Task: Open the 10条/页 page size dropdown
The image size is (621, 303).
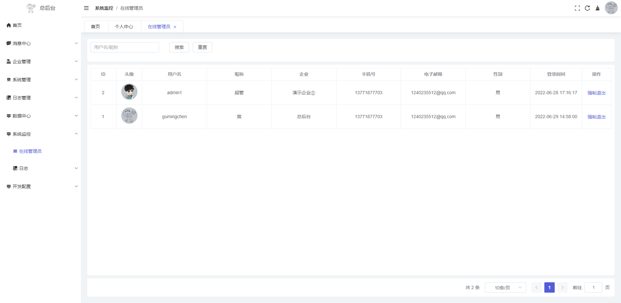Action: coord(505,287)
